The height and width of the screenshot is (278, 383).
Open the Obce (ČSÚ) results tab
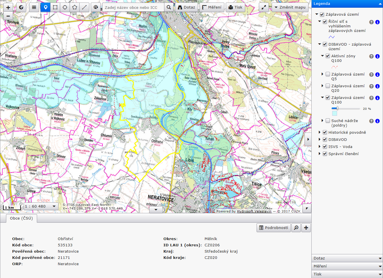(21, 218)
